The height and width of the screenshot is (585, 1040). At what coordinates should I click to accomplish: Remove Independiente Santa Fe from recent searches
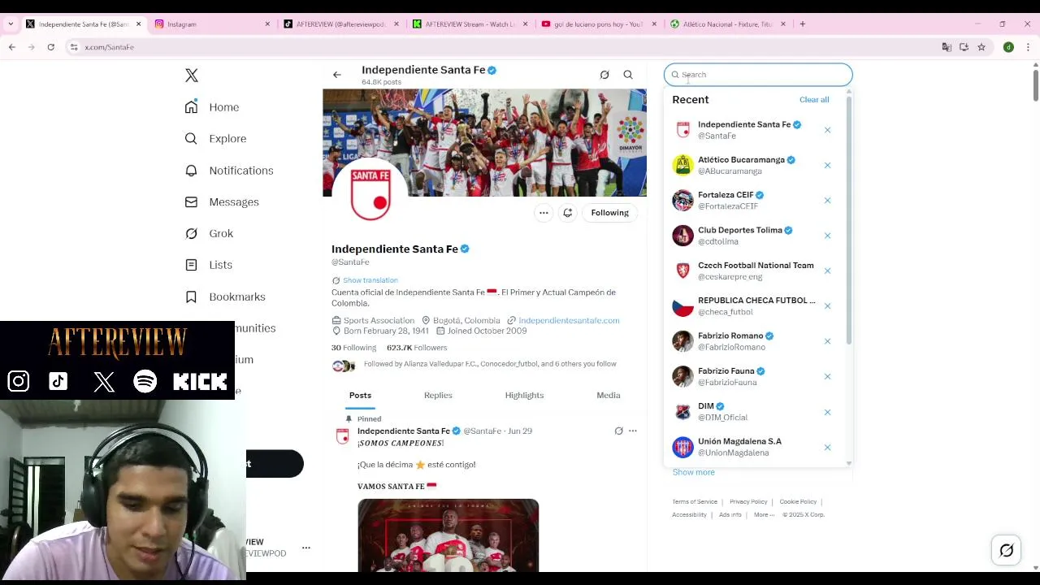[827, 130]
